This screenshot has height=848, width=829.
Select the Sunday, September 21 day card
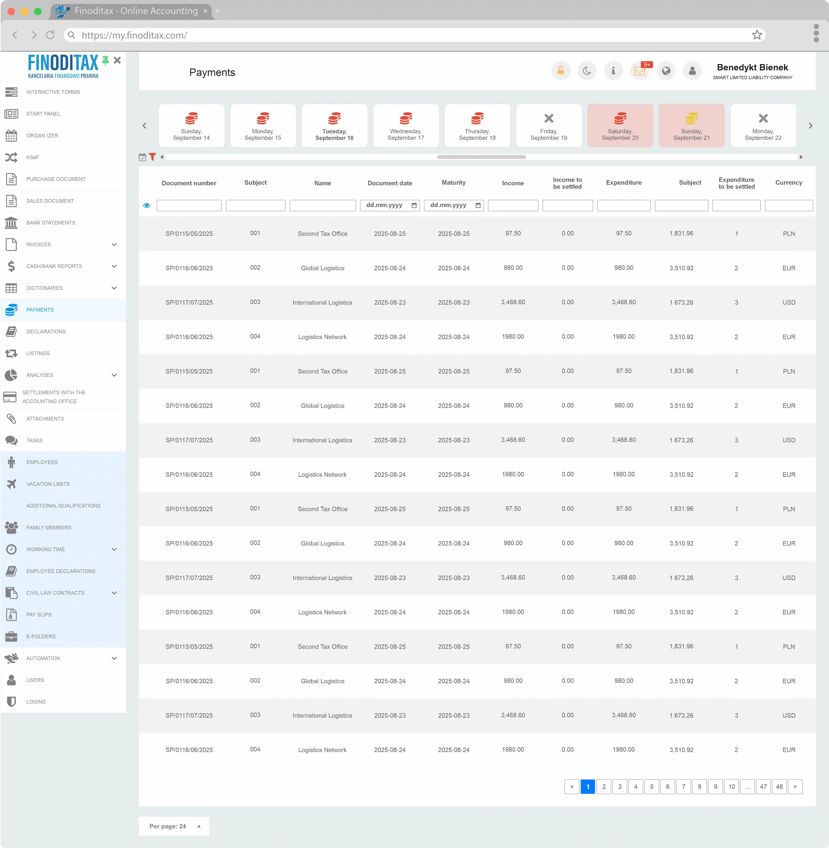(691, 126)
